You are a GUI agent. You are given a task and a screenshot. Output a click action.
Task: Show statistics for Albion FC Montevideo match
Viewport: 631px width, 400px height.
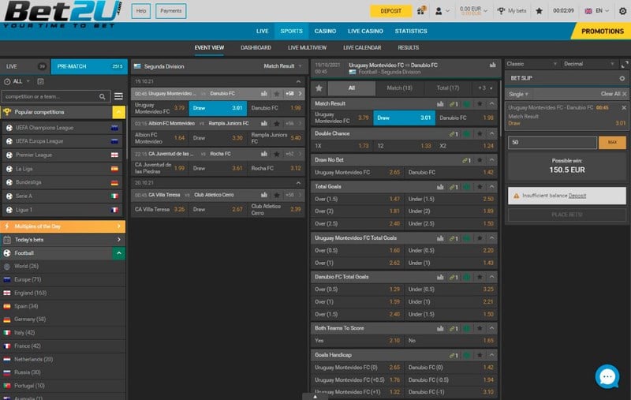(264, 124)
